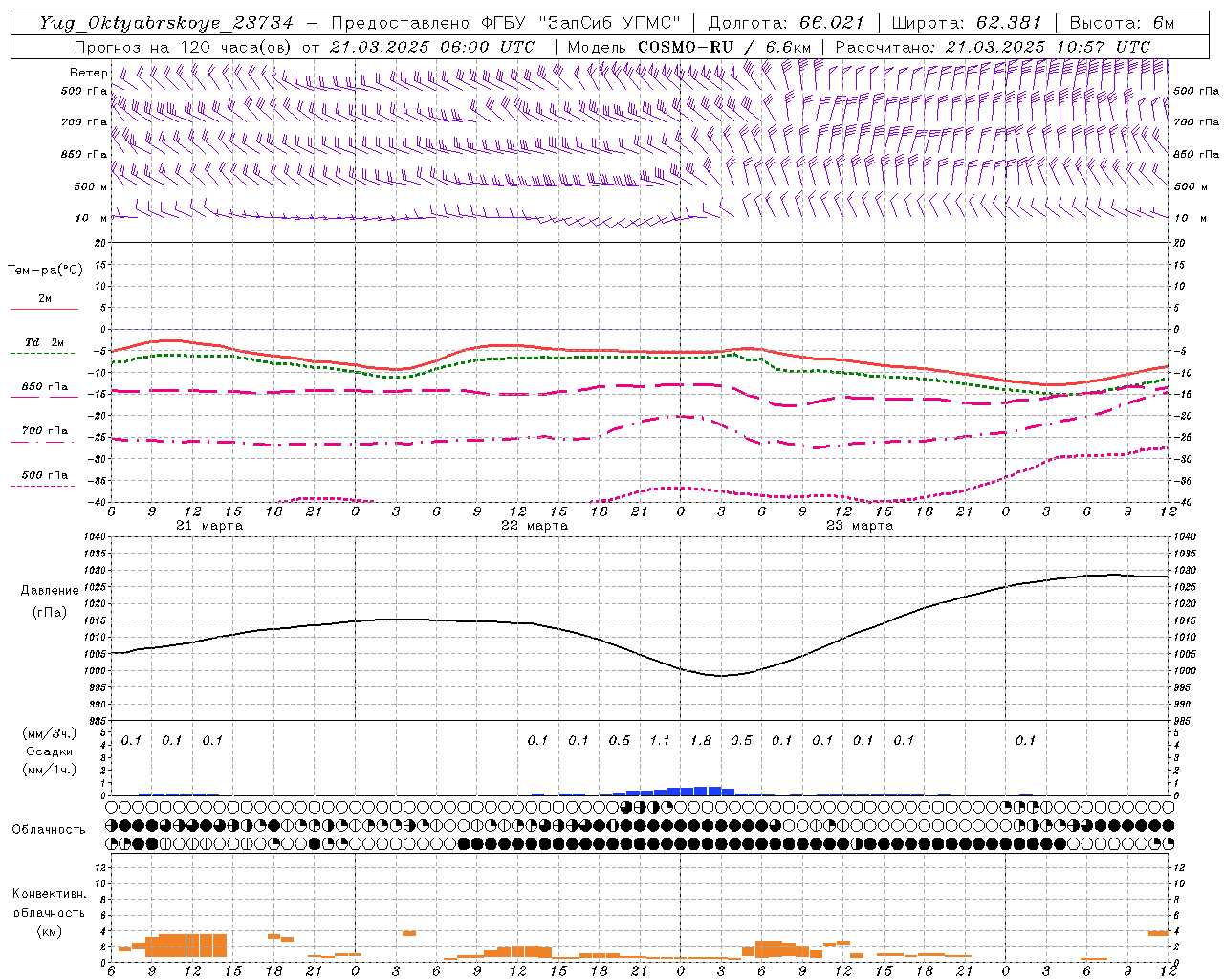Click the station title Yug_Oktyabrskoye_23734
Image resolution: width=1224 pixels, height=979 pixels.
pyautogui.click(x=166, y=23)
